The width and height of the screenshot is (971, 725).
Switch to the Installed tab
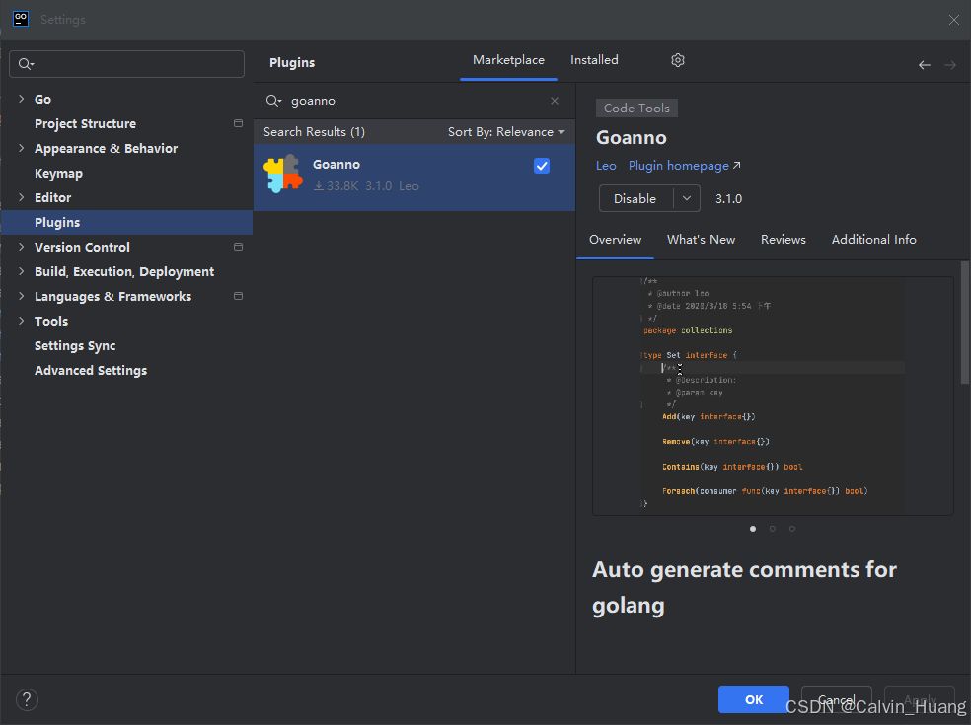tap(594, 60)
